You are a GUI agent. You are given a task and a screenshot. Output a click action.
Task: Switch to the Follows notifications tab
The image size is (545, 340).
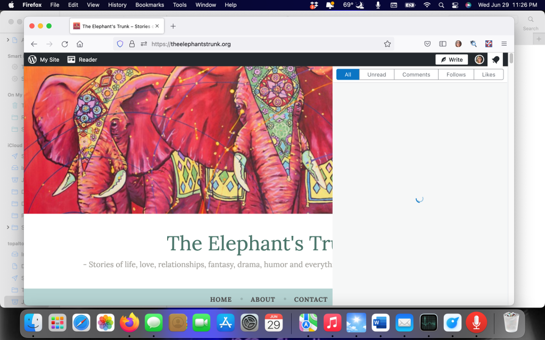[x=456, y=74]
